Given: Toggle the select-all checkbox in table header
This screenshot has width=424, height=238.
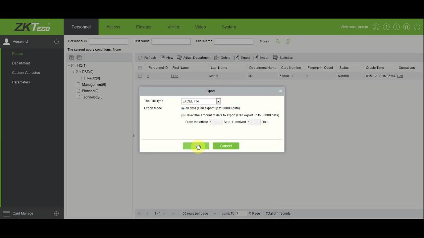Looking at the screenshot, I should [140, 68].
